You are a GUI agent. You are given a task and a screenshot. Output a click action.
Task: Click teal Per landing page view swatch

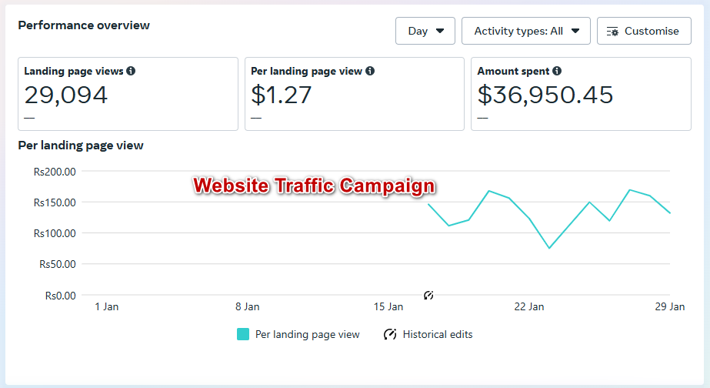(243, 334)
